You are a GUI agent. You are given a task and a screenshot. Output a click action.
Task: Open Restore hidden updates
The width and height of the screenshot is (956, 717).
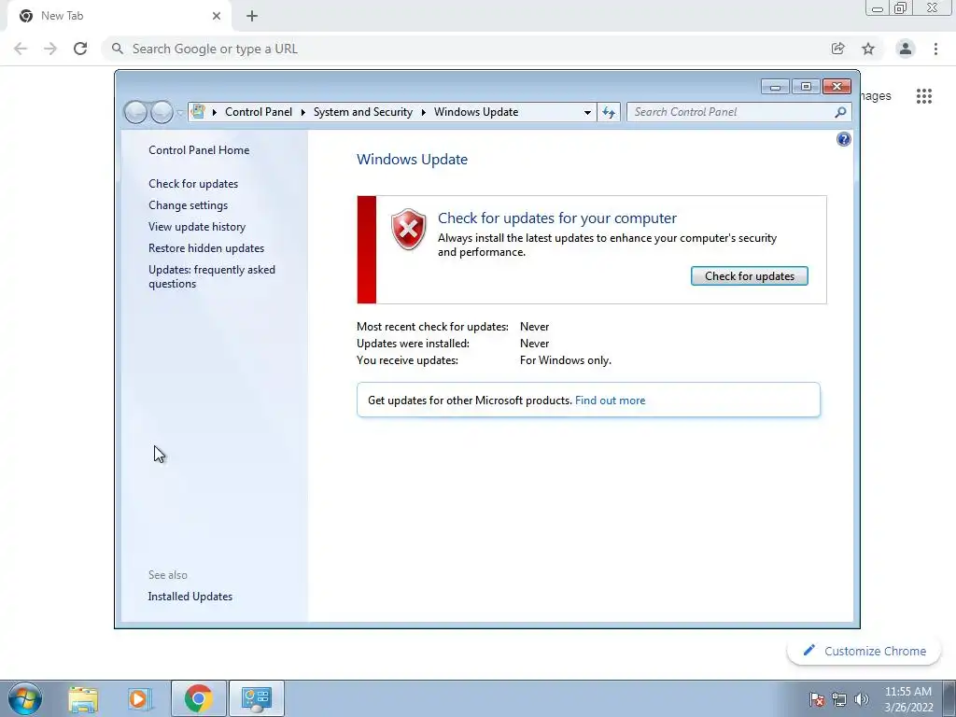click(x=206, y=248)
